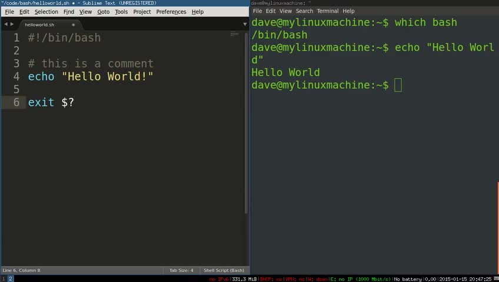The width and height of the screenshot is (499, 282).
Task: Click the unsaved-dot close button on helloworld.sh tab
Action: (x=74, y=25)
